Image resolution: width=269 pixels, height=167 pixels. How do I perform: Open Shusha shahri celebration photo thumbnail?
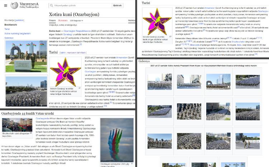(x=17, y=125)
